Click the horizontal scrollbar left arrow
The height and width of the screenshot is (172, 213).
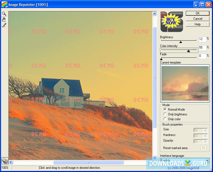[x=11, y=162]
